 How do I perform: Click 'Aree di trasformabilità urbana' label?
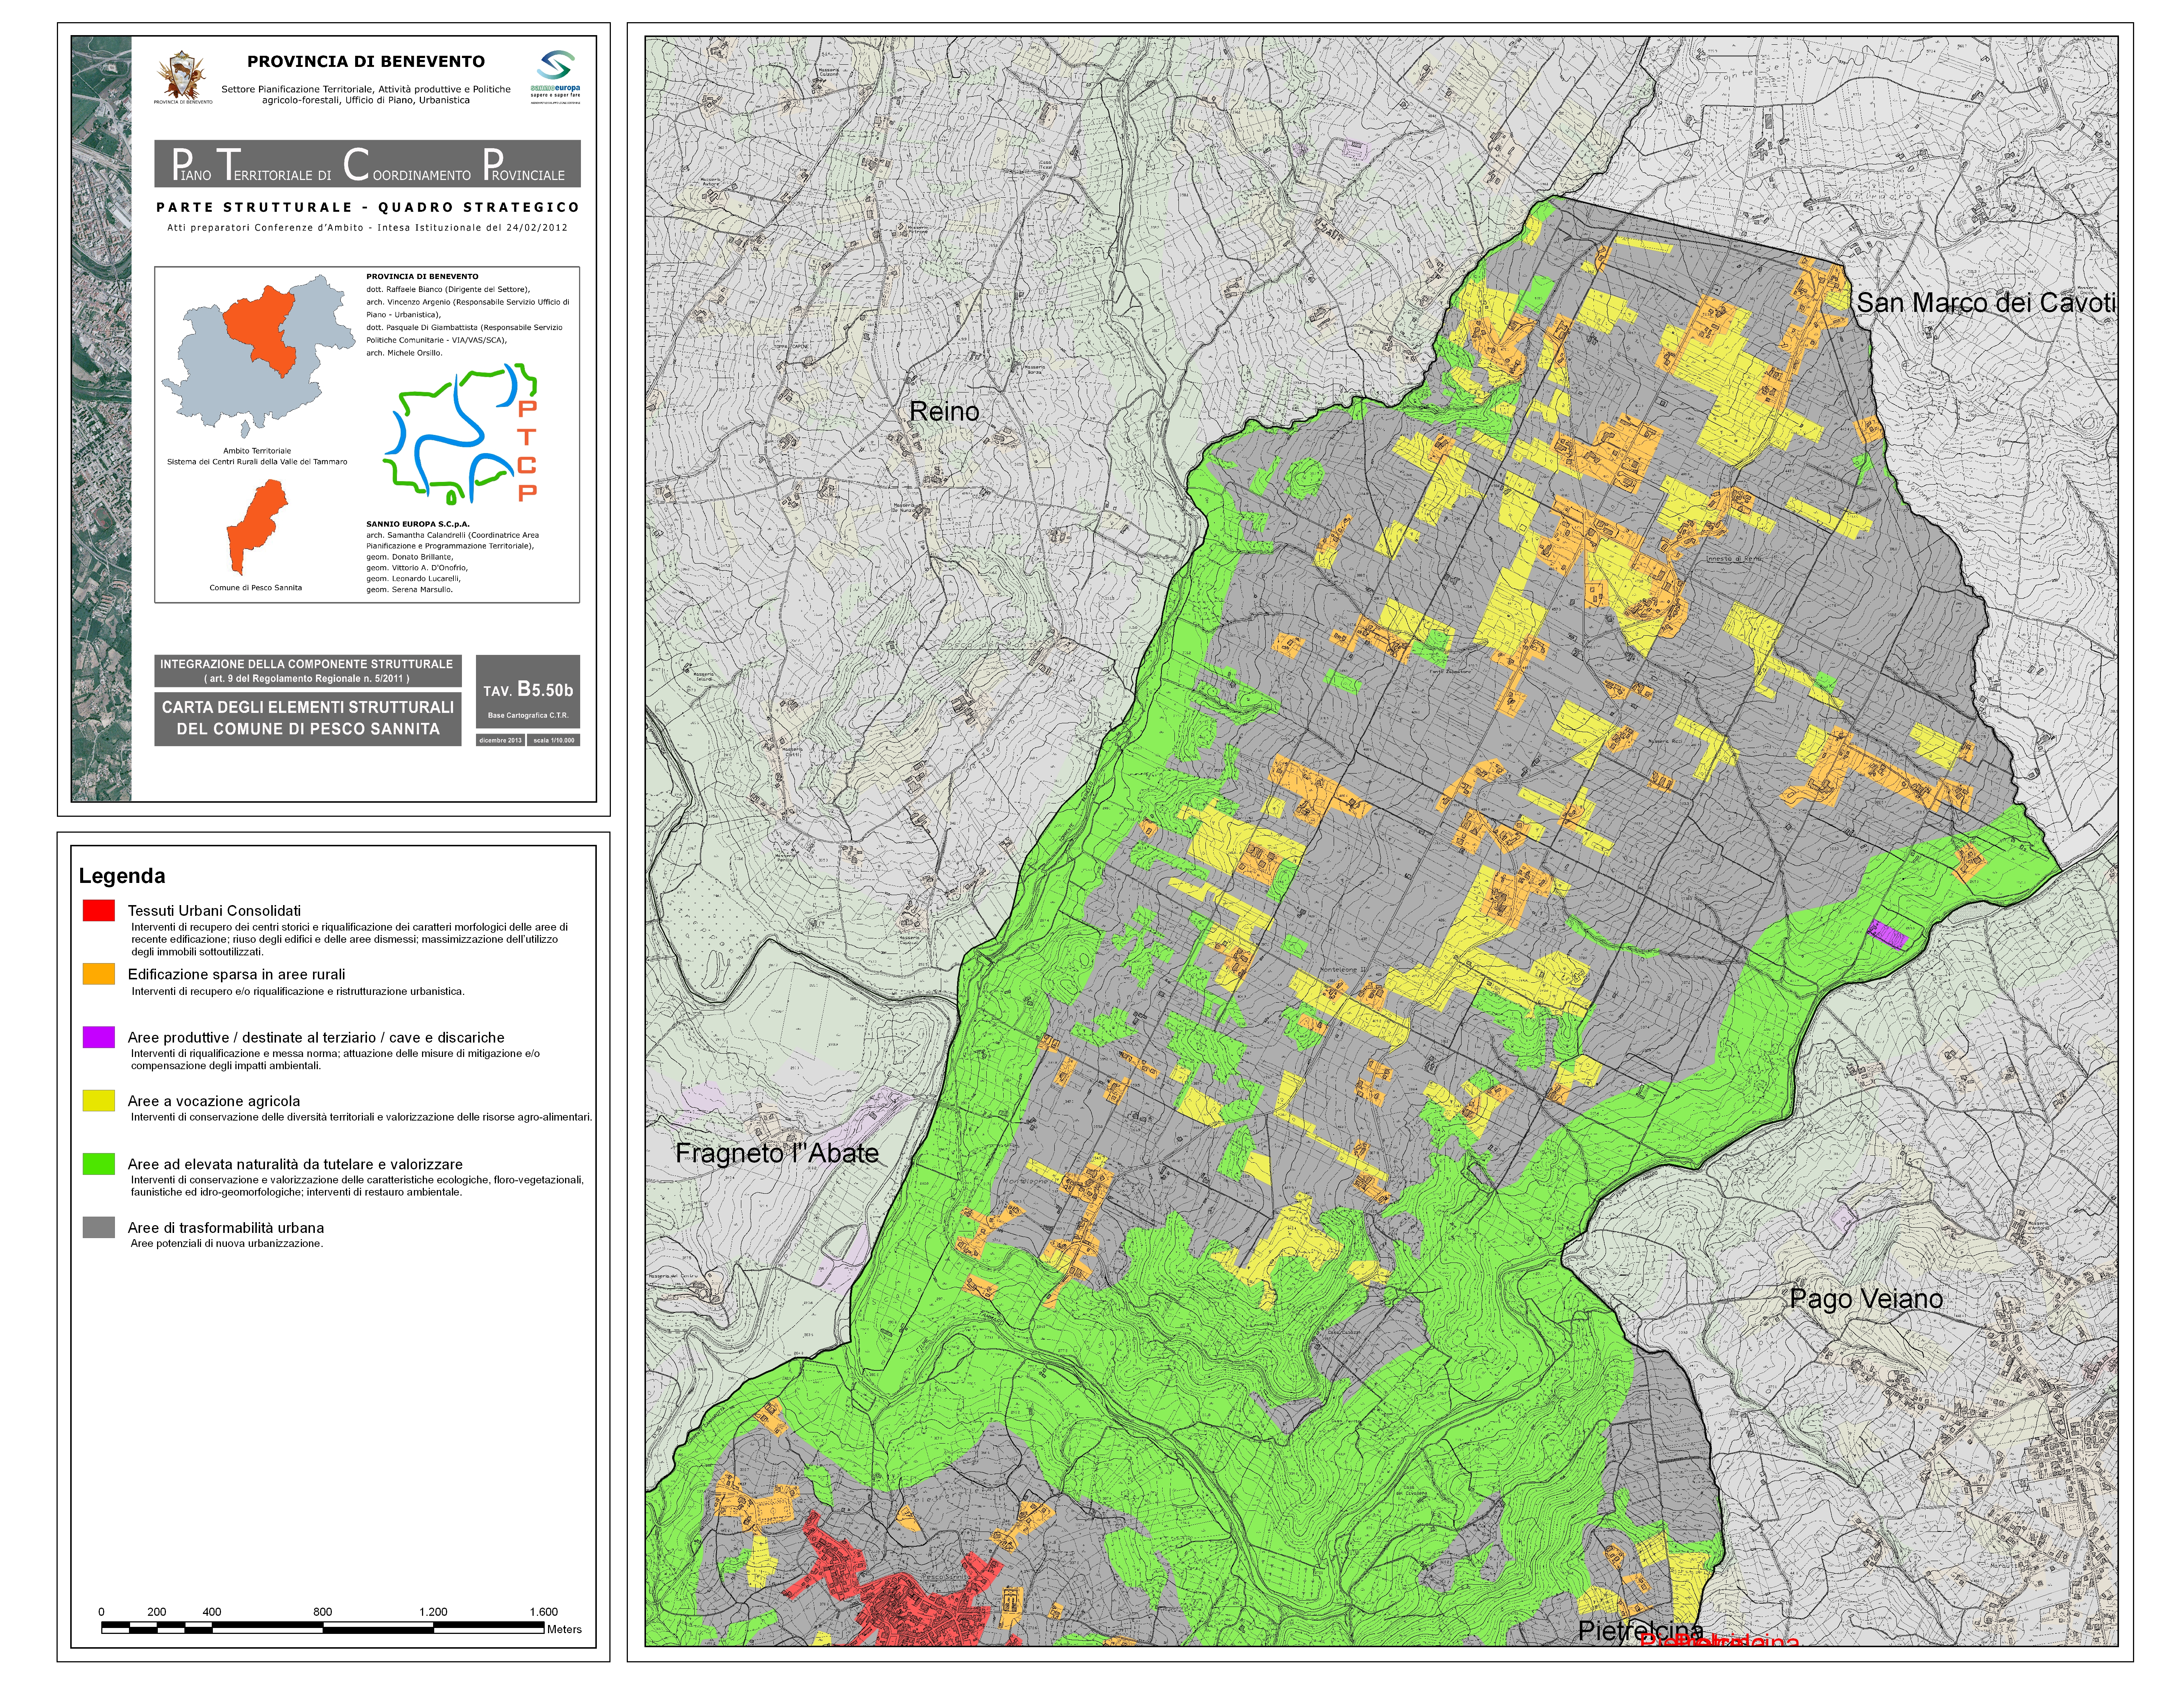coord(226,1228)
